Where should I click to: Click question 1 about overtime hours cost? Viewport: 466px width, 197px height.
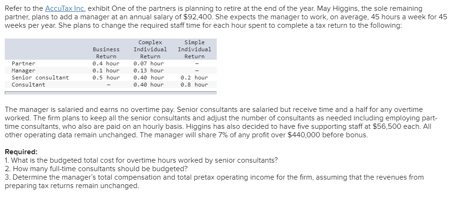click(141, 160)
